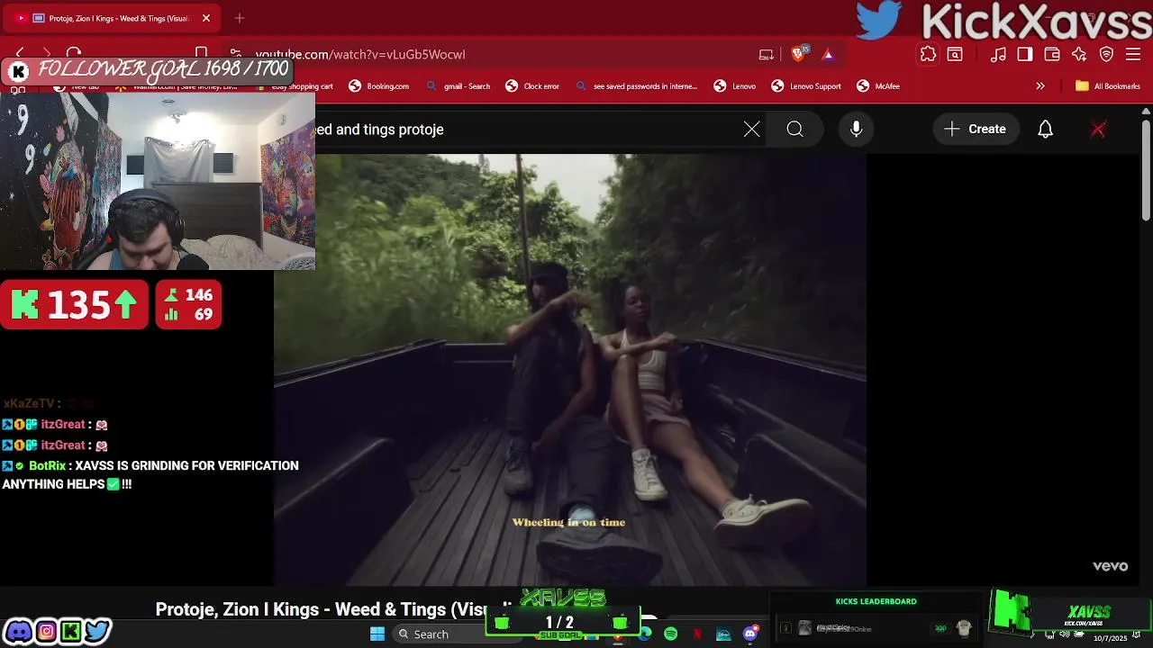Click the Brave VPN shield icon
Viewport: 1153px width, 648px height.
pos(1106,54)
